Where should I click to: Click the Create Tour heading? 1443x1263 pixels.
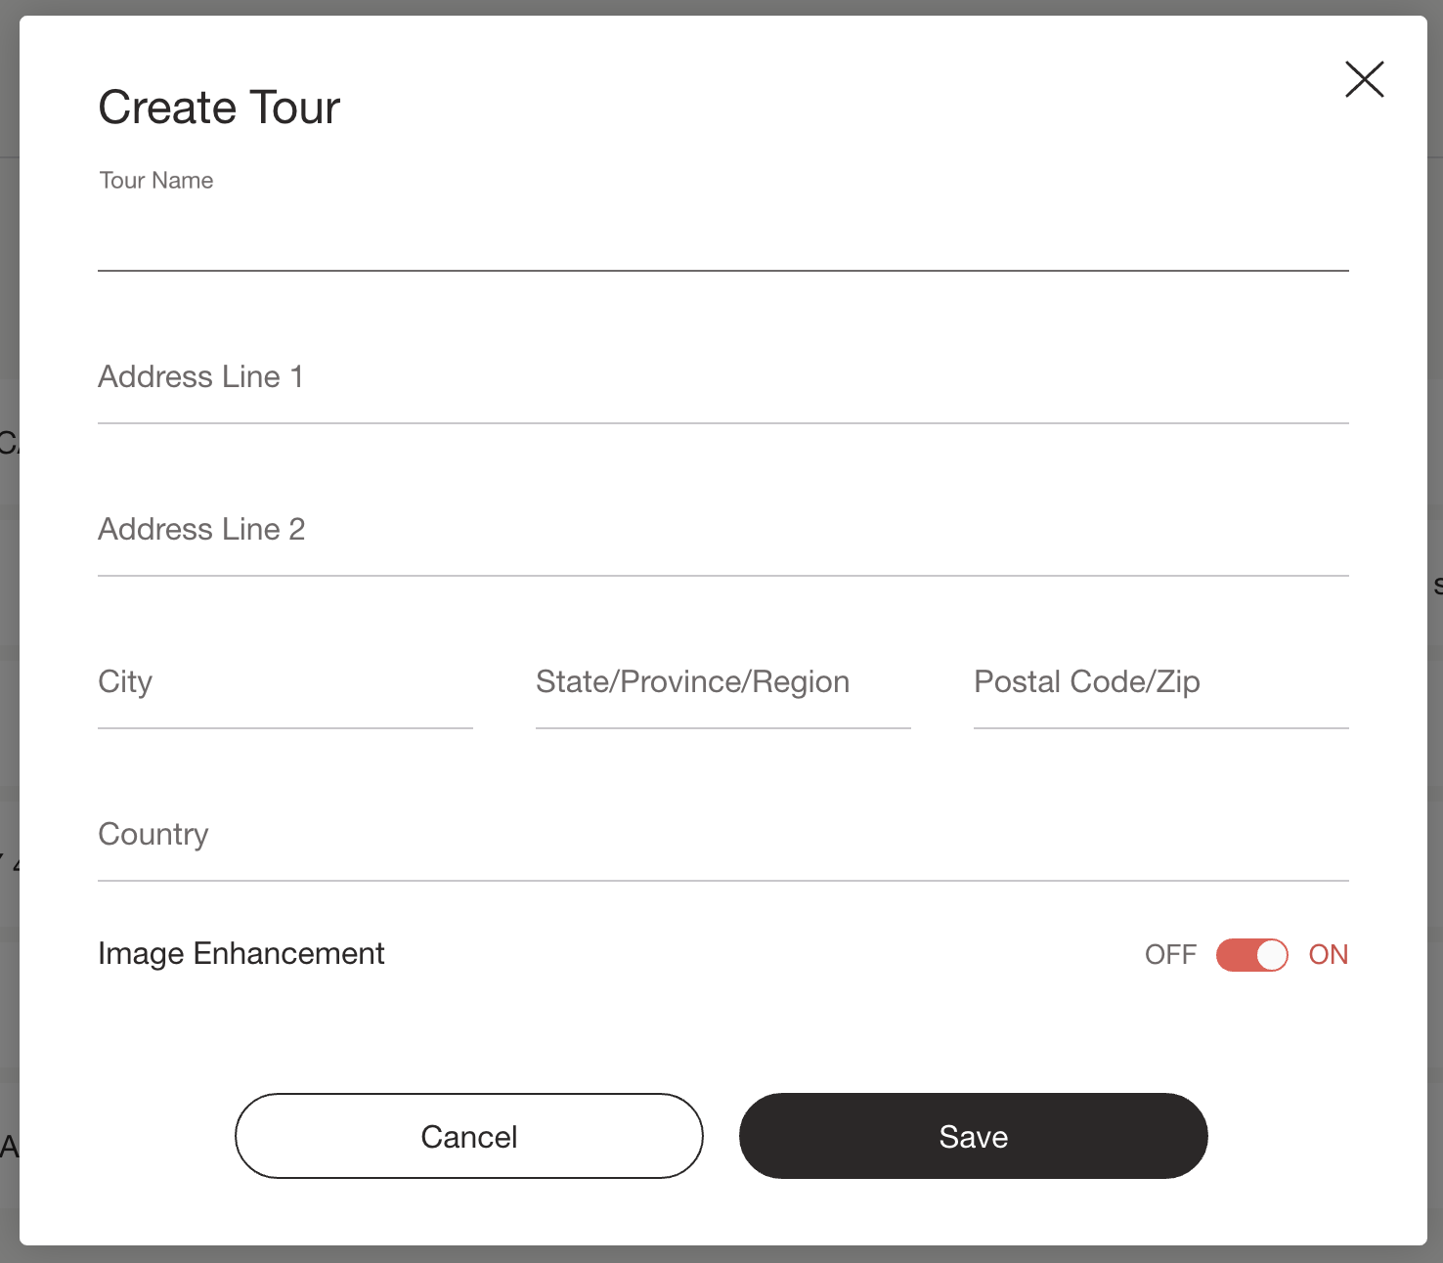coord(219,108)
